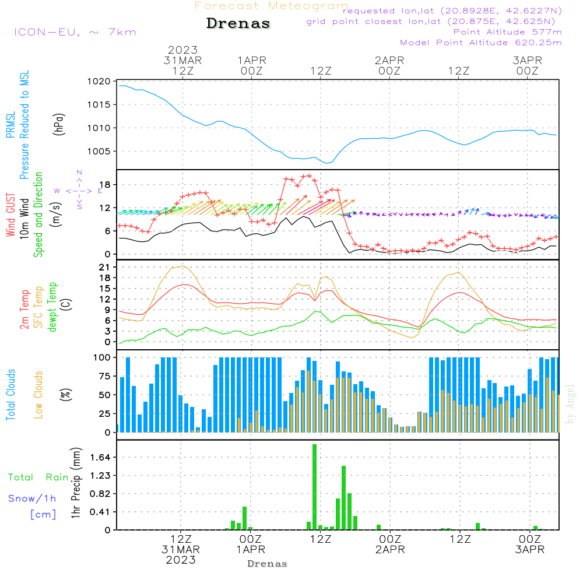Click the grid point closest lon,lat text
583x583 pixels.
click(431, 22)
